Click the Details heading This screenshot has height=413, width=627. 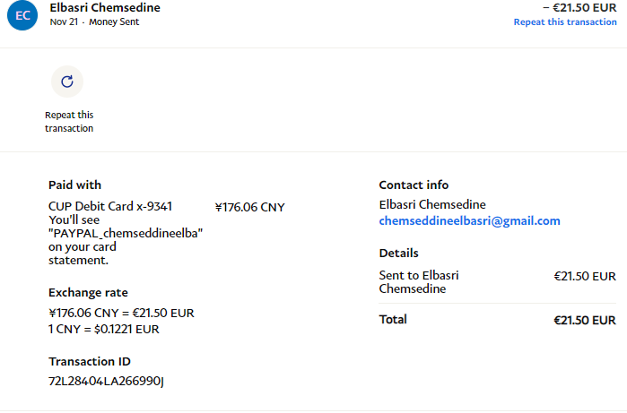[x=398, y=254]
